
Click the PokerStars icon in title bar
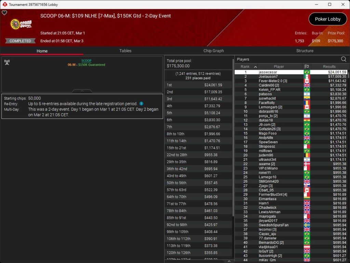[x=4, y=4]
